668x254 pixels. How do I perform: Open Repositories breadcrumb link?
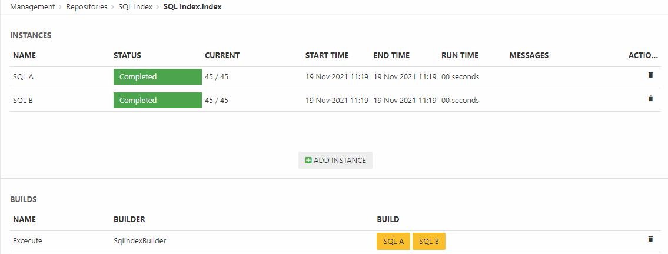point(87,7)
